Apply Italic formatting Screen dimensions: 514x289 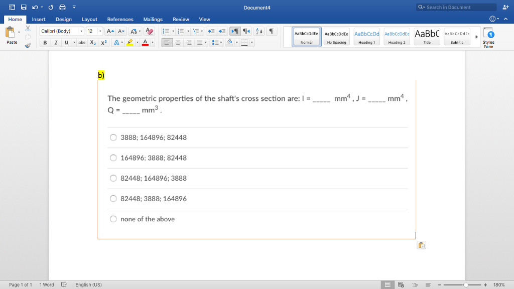[x=56, y=43]
